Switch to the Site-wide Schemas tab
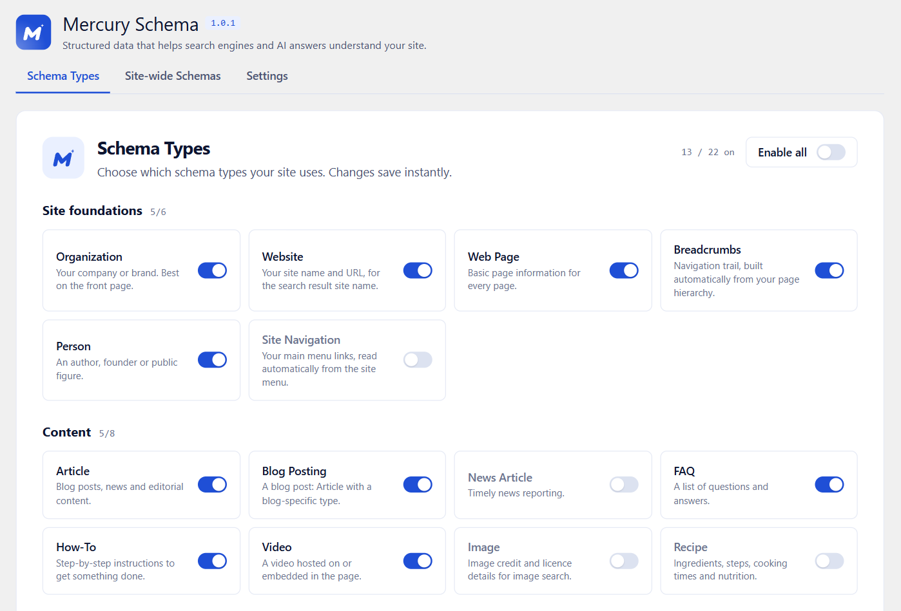This screenshot has width=901, height=611. click(173, 76)
